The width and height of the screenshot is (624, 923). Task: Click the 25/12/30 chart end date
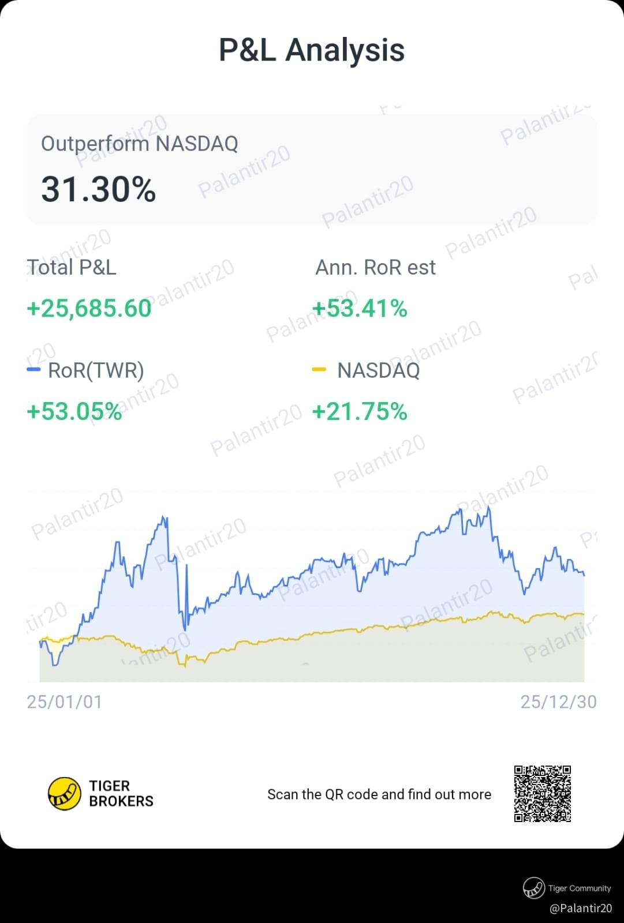click(x=558, y=701)
